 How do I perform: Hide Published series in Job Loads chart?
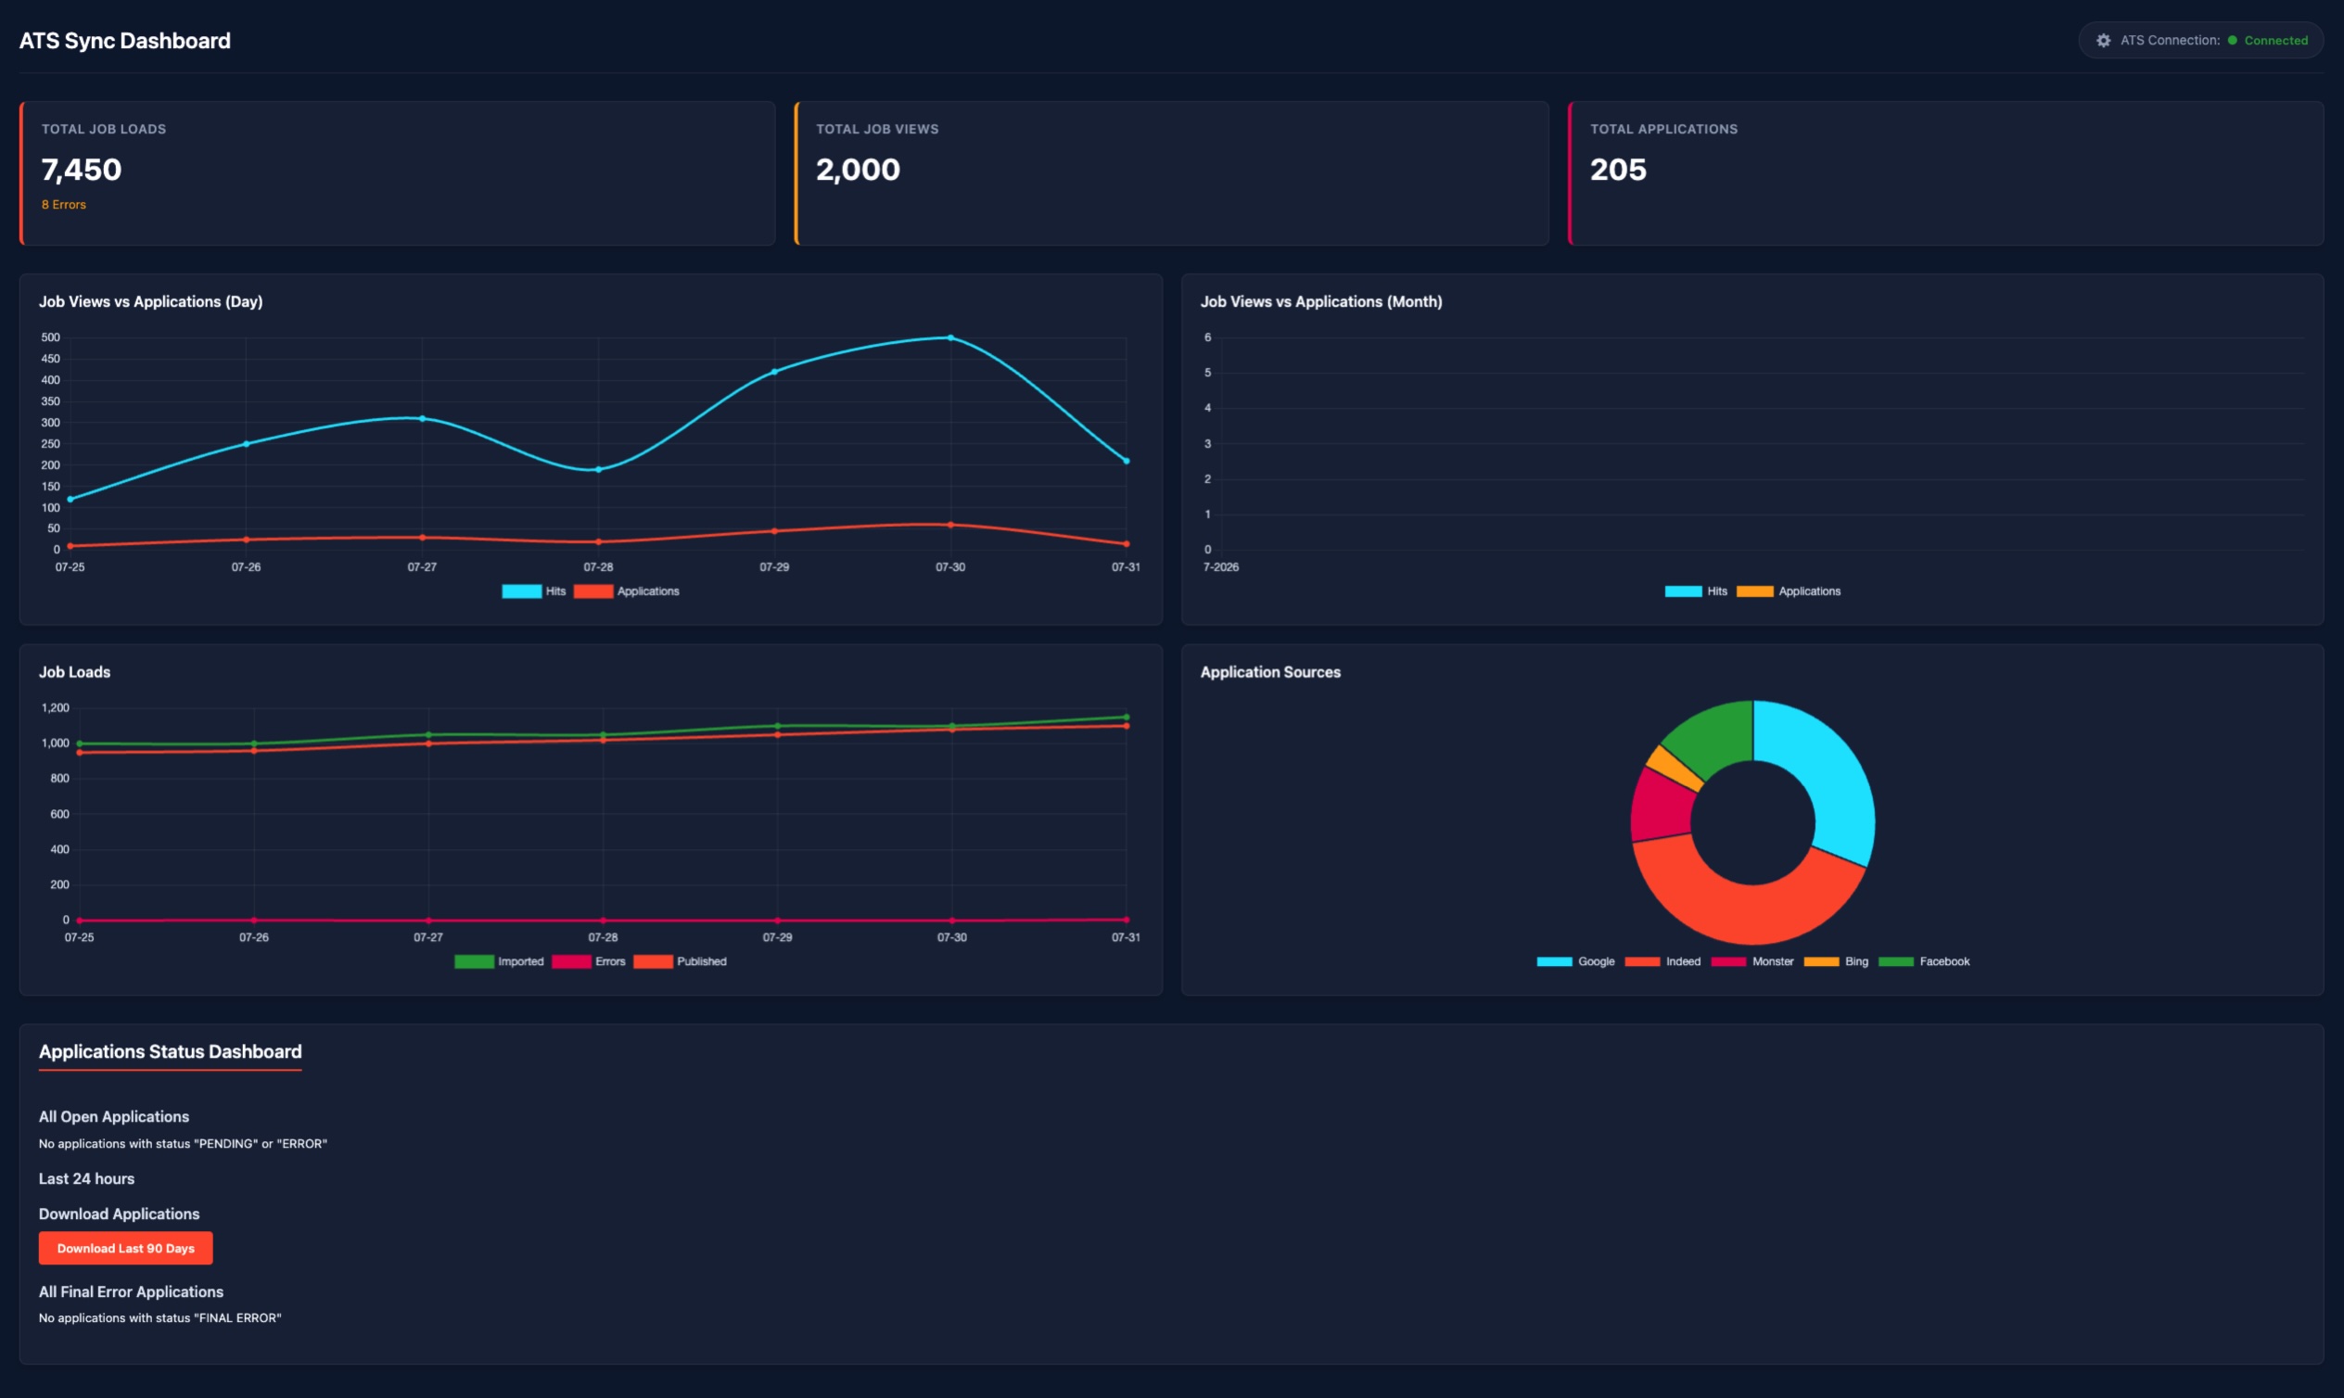click(x=681, y=962)
